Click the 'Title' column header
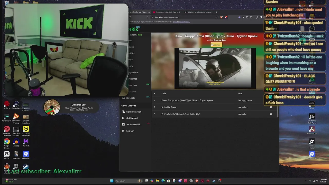The height and width of the screenshot is (185, 329). [x=163, y=94]
